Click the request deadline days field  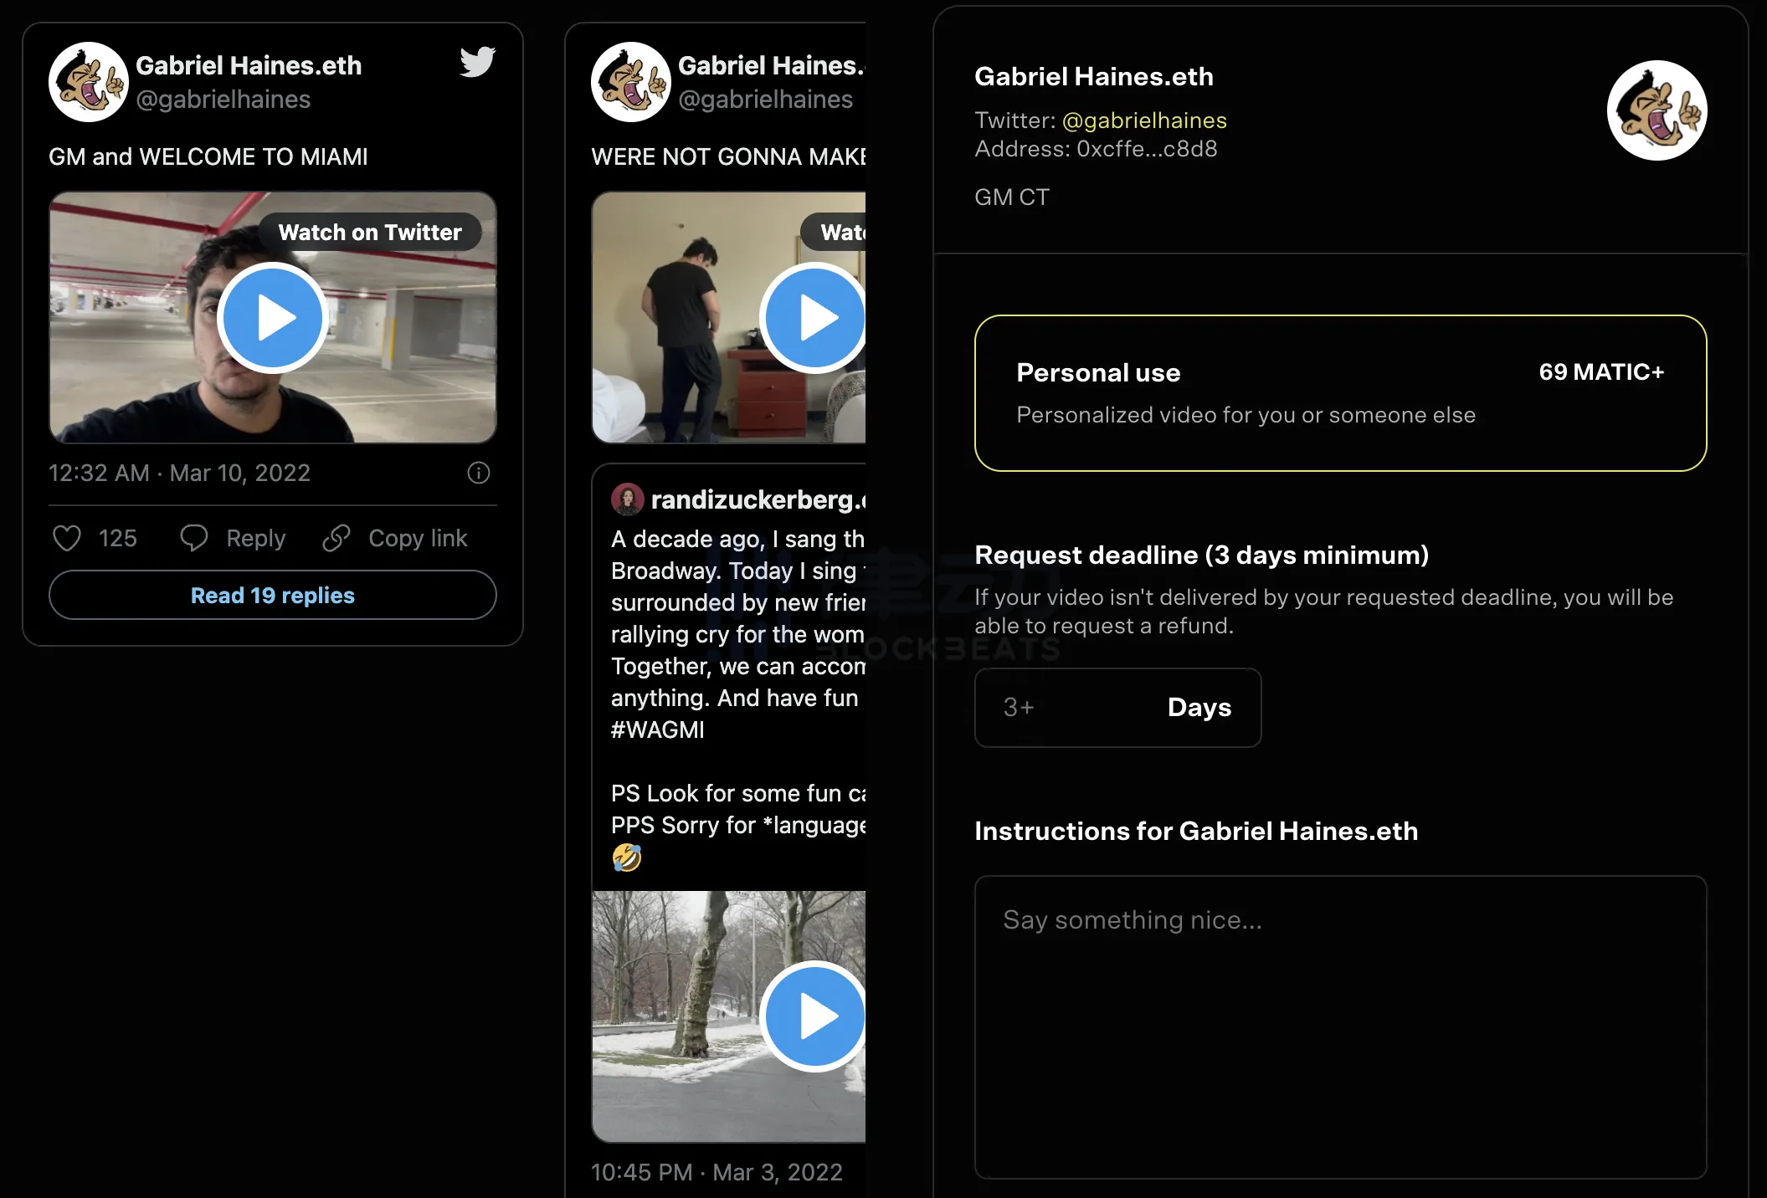1117,708
